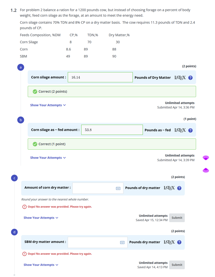This screenshot has width=215, height=277.
Task: Submit the corn dry matter answer
Action: [177, 218]
